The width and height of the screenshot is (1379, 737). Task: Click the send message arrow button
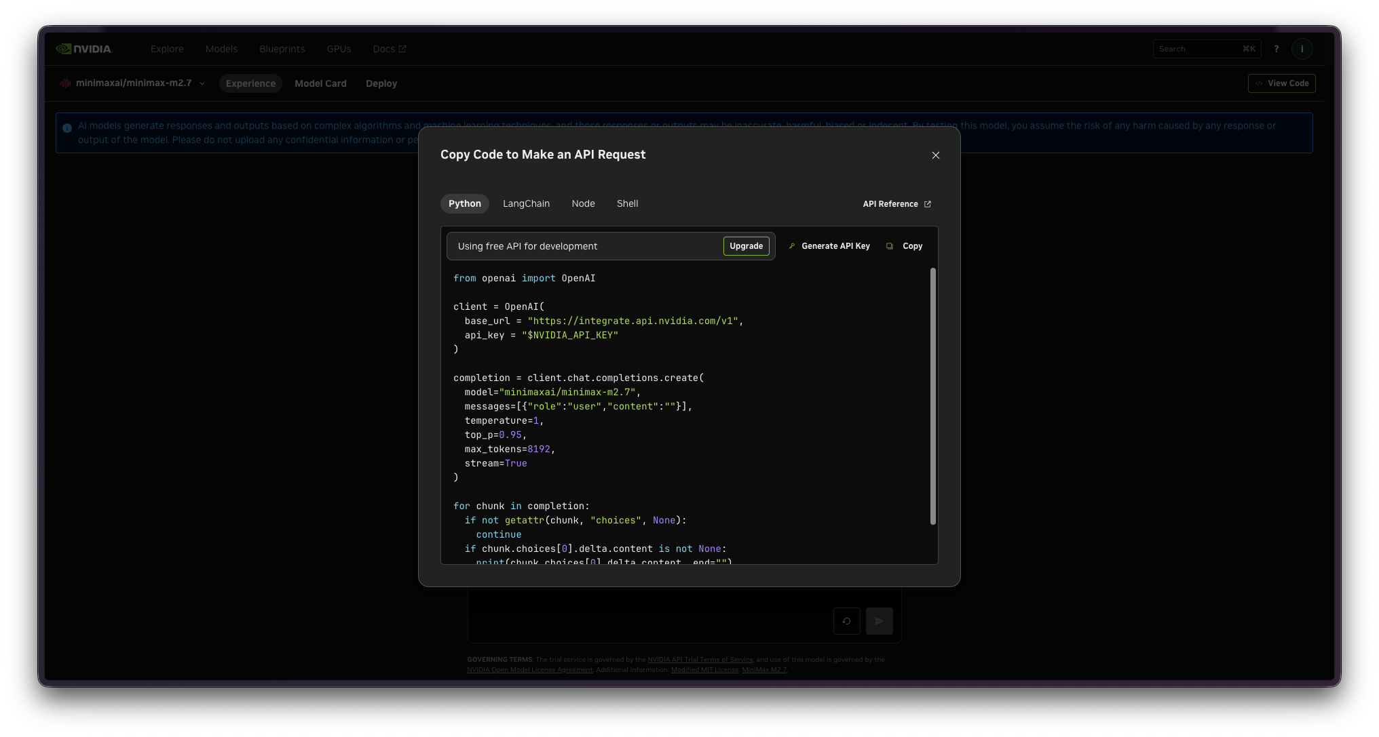(x=879, y=621)
